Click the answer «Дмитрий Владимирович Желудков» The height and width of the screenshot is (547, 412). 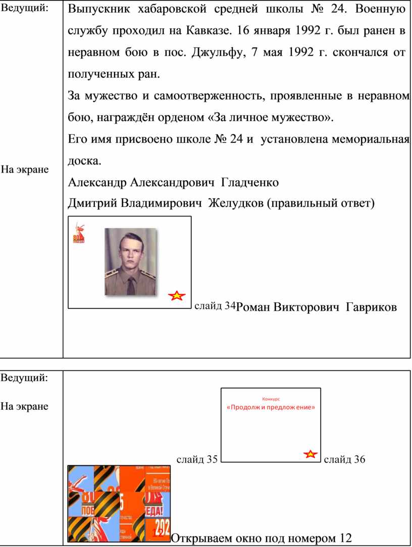pyautogui.click(x=166, y=203)
